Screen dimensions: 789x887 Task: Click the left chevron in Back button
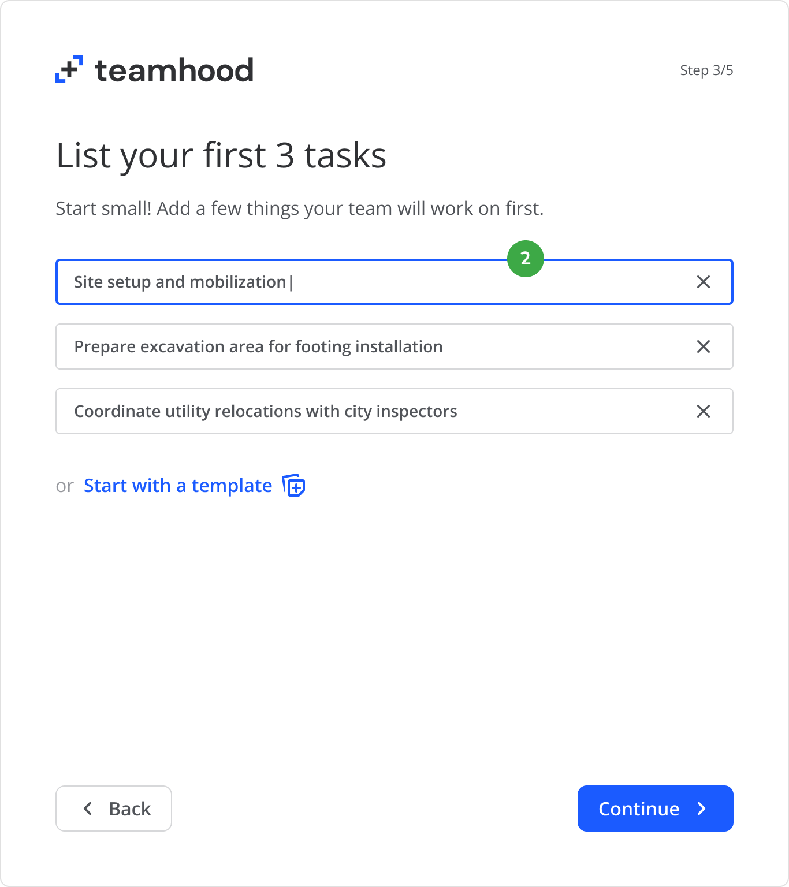(88, 808)
